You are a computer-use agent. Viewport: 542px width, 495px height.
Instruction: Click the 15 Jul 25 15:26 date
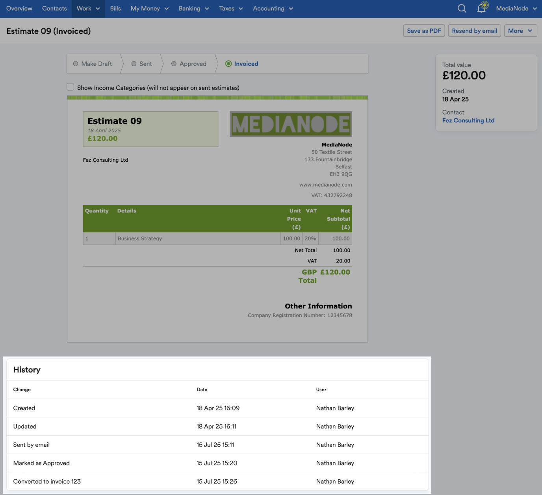click(217, 481)
